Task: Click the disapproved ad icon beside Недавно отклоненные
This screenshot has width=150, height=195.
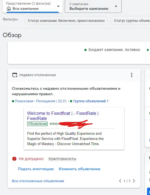Action: click(x=15, y=75)
